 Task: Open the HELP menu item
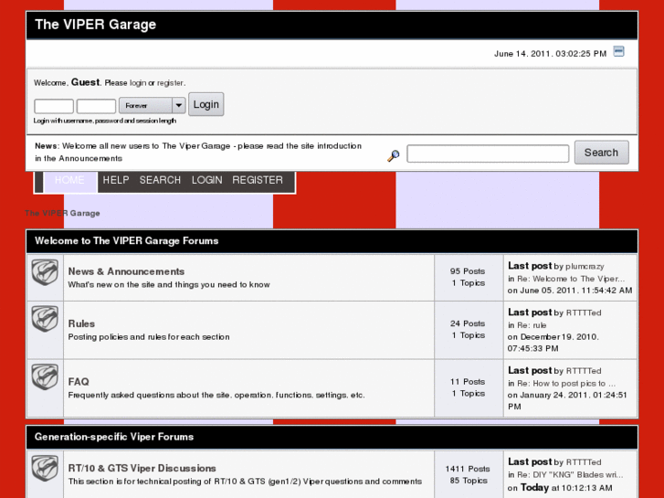click(116, 180)
